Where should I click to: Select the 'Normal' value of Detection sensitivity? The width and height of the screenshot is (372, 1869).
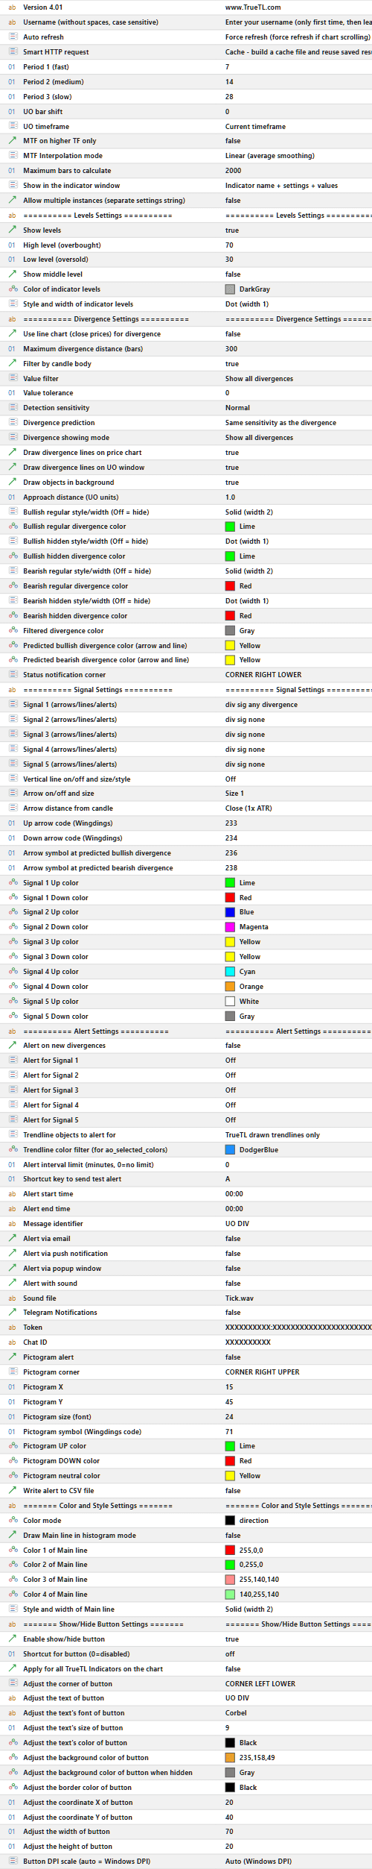237,408
